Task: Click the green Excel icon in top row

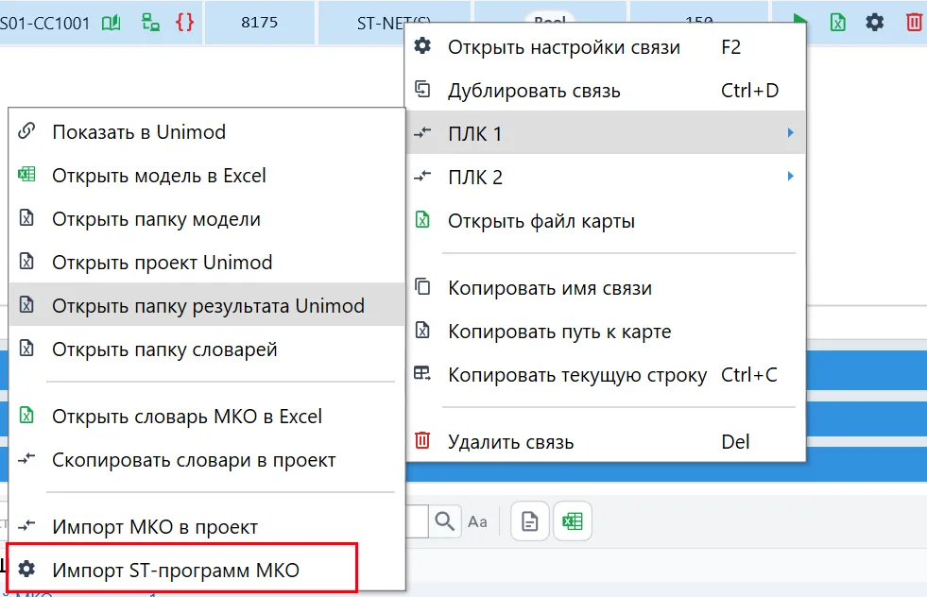Action: coord(838,23)
